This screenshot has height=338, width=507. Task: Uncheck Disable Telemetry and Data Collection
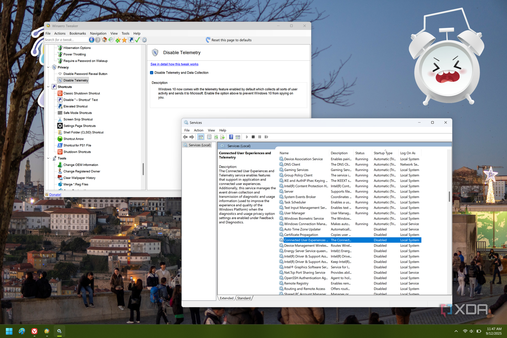coord(151,73)
